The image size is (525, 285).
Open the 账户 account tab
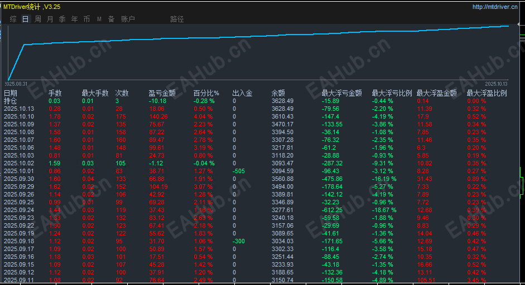[128, 19]
